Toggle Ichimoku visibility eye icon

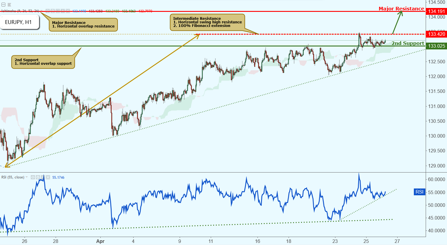pyautogui.click(x=48, y=11)
